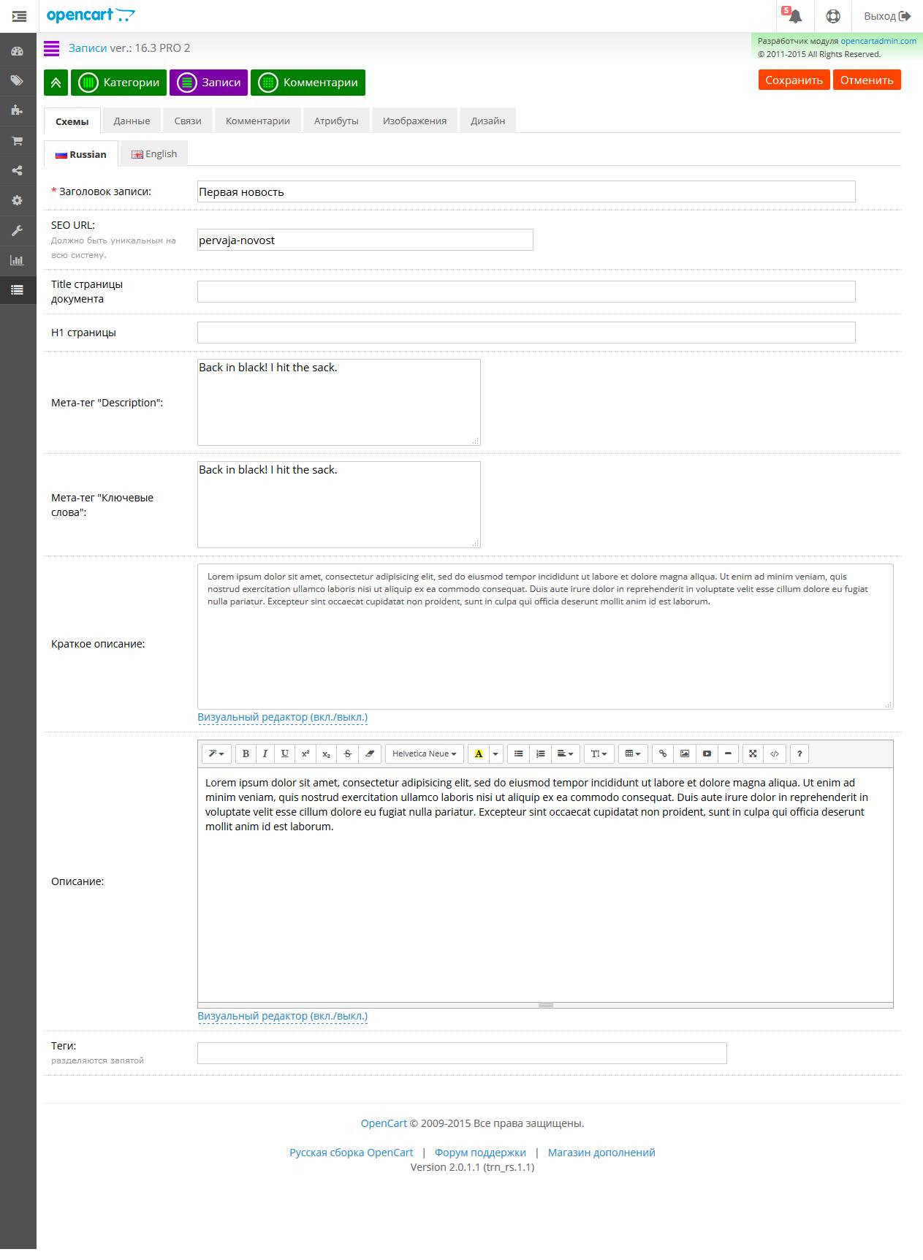Toggle fullscreen editor mode
The image size is (923, 1260).
(x=753, y=754)
